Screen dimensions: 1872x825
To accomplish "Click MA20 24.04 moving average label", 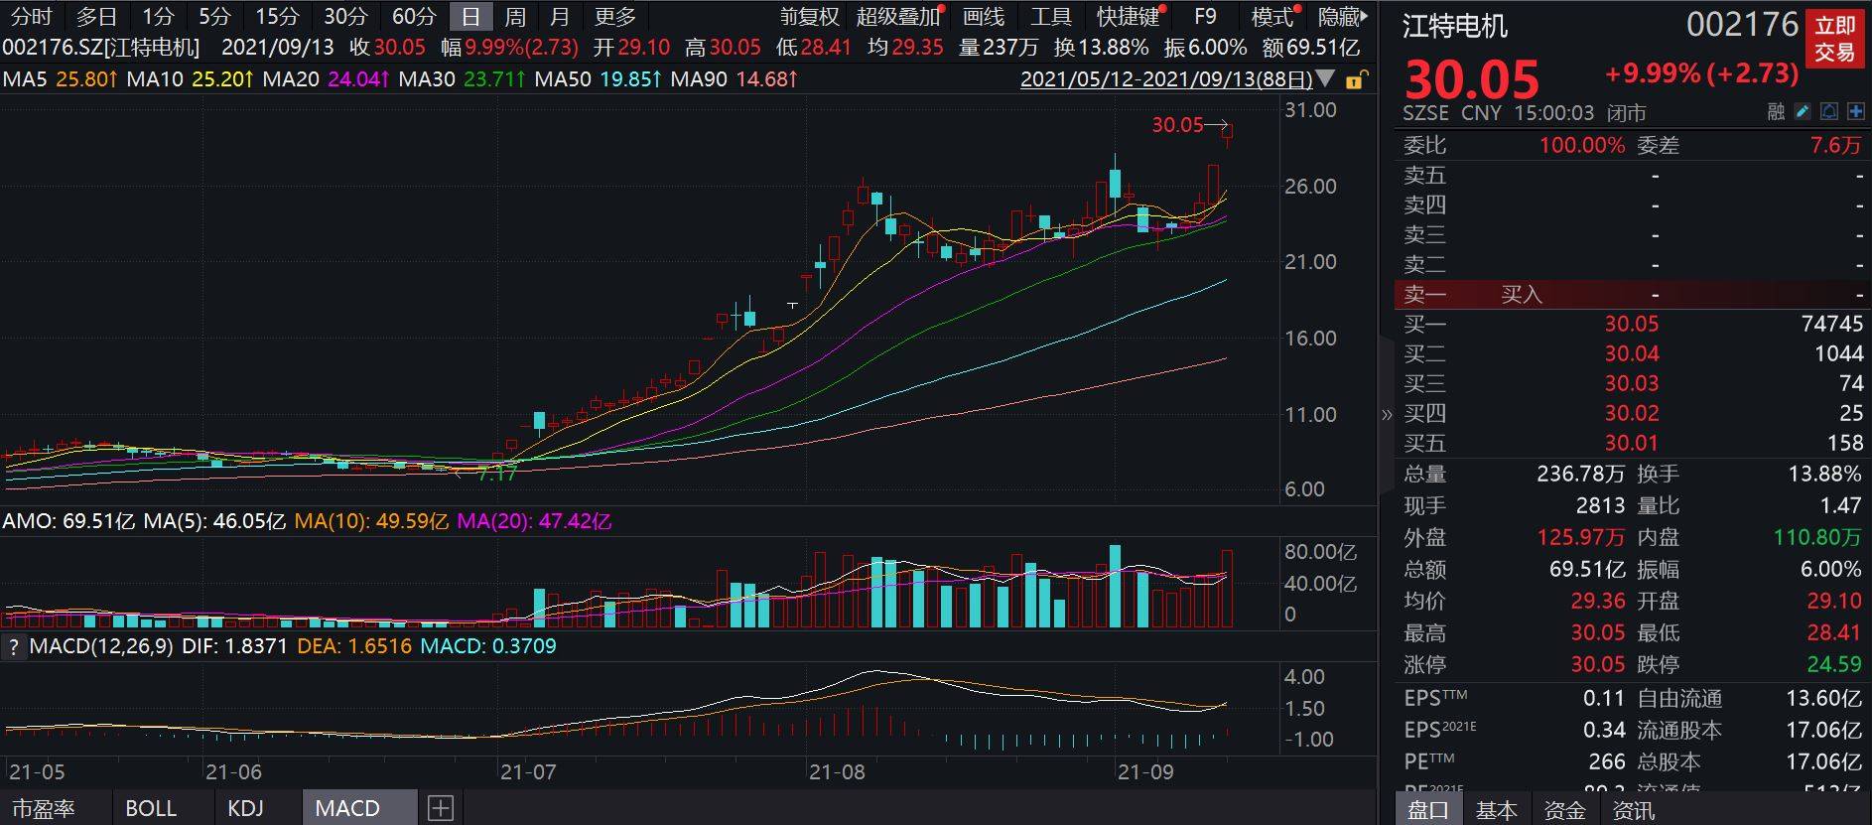I will (326, 78).
